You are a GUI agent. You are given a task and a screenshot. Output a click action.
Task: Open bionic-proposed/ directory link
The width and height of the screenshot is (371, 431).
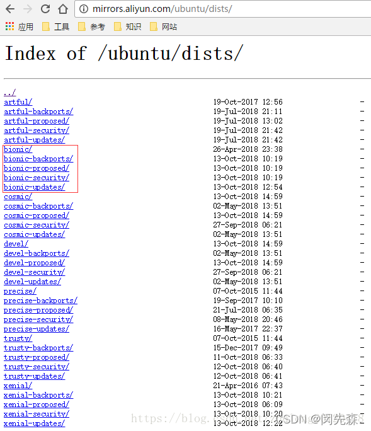tap(37, 168)
